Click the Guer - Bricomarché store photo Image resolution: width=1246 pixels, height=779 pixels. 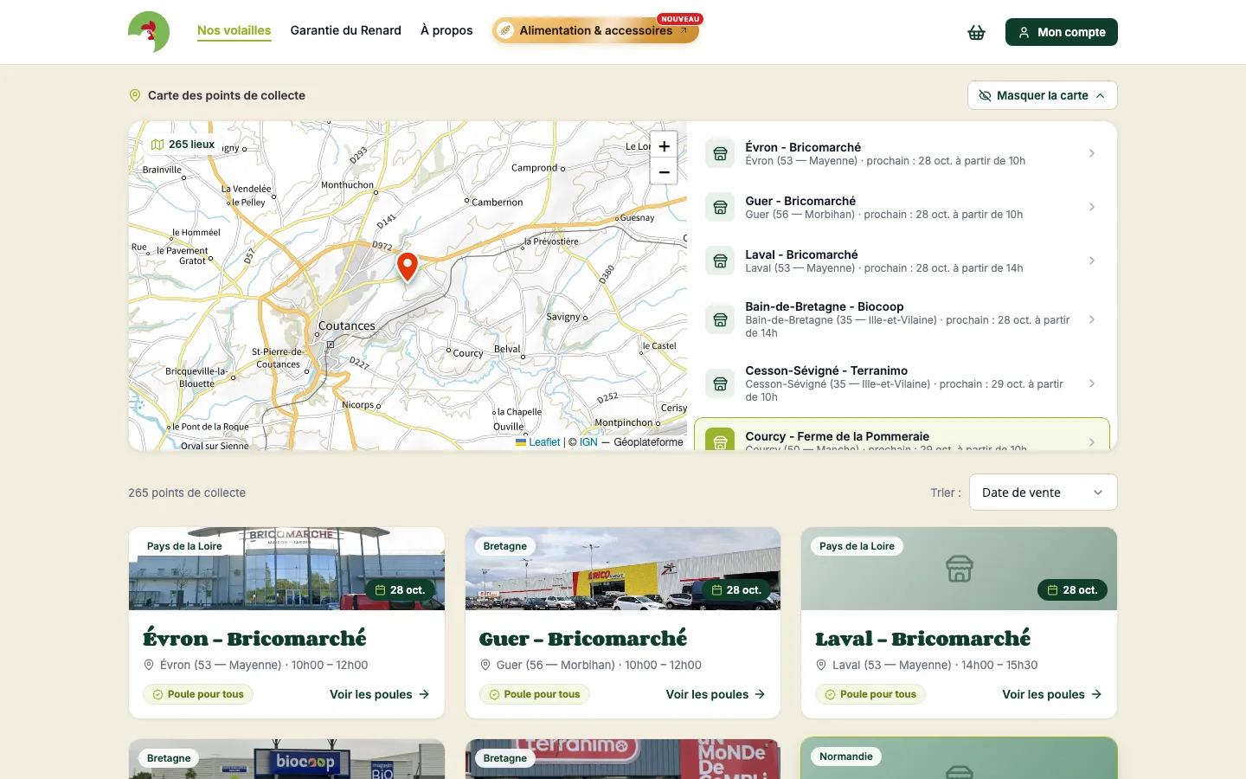(x=623, y=569)
